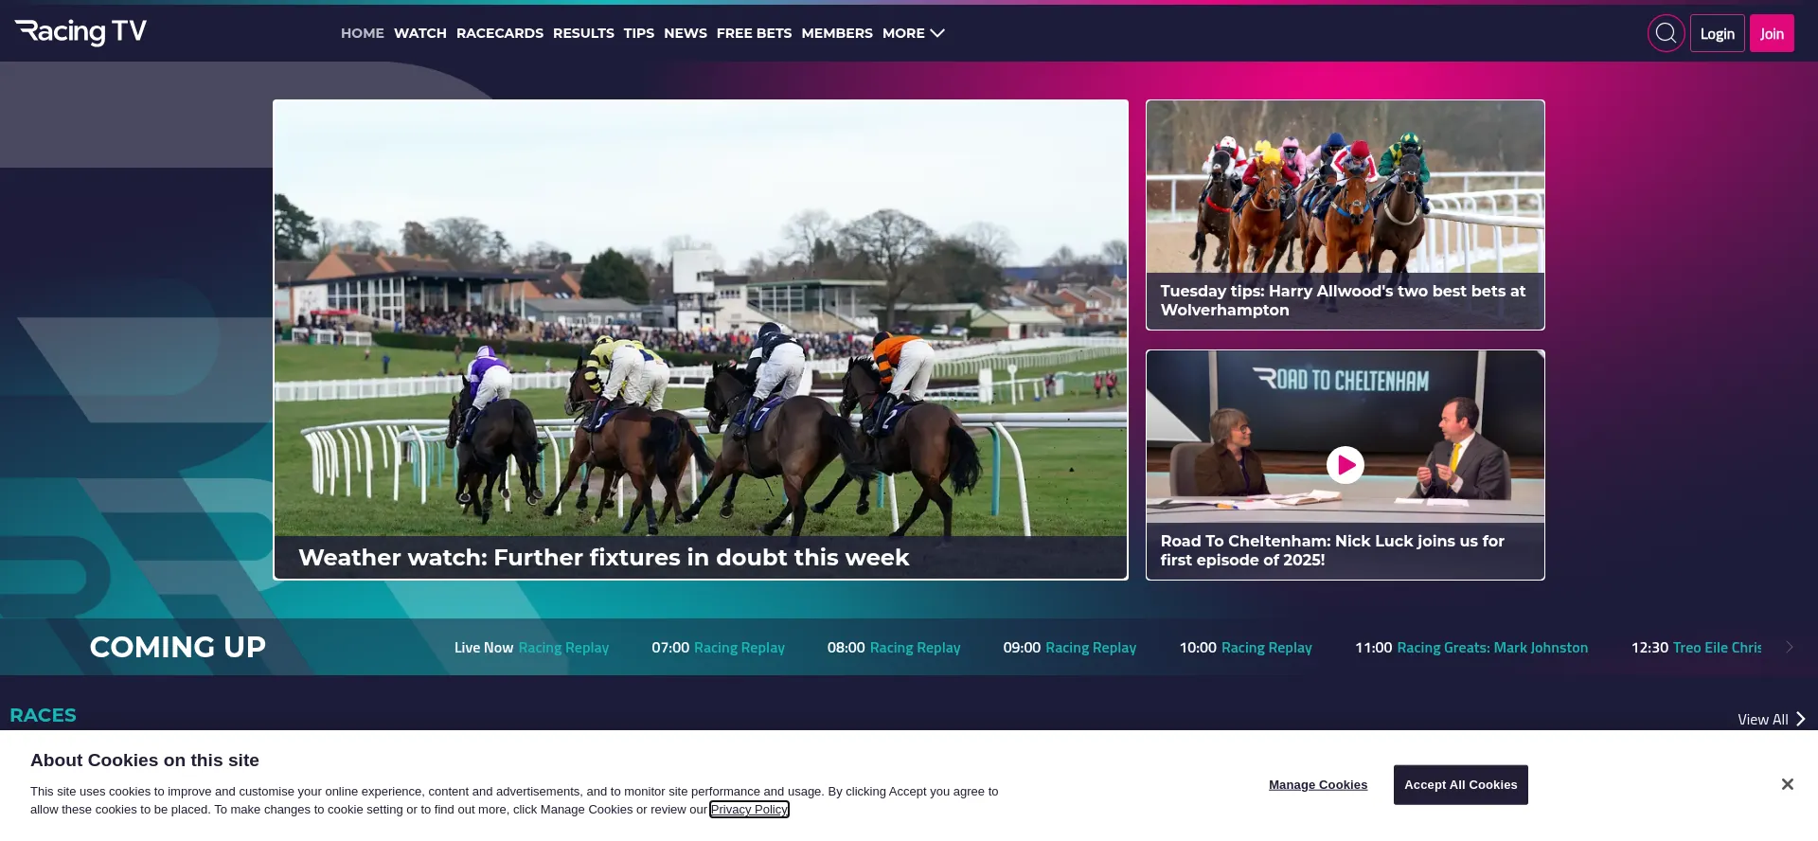Select the 07:00 Racing Replay listing

coord(718,648)
